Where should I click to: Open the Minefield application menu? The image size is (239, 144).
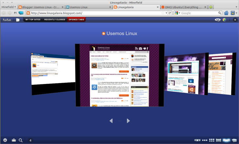pyautogui.click(x=9, y=7)
